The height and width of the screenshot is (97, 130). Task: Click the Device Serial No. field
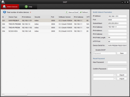pyautogui.click(x=117, y=46)
